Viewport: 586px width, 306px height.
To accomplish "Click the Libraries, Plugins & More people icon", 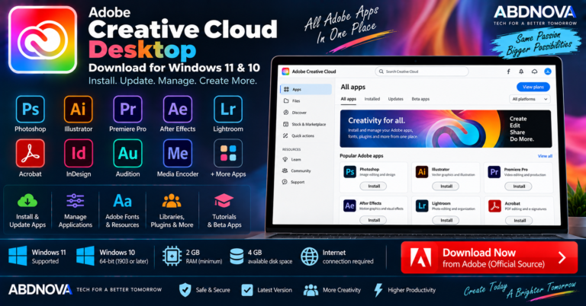I will click(x=172, y=200).
